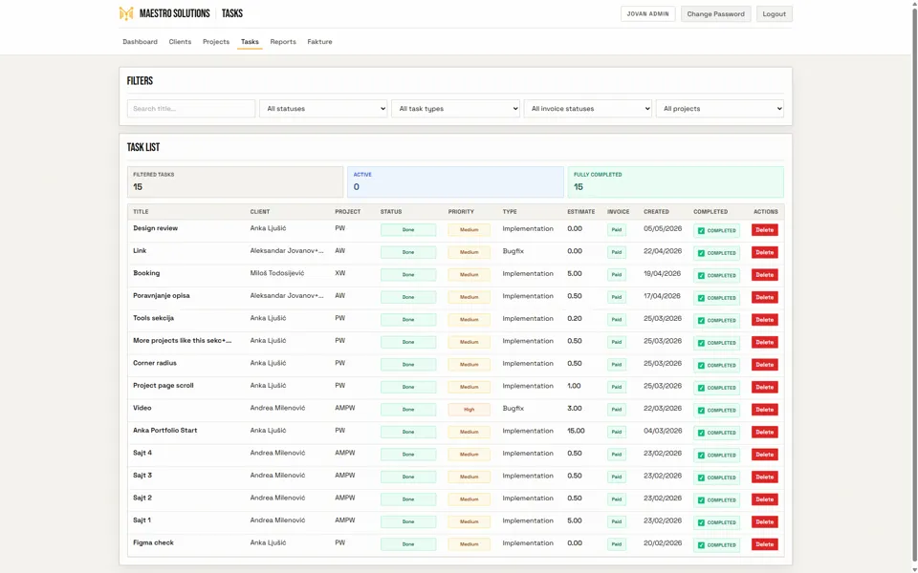Screen dimensions: 918x573
Task: Navigate to the Fakture tab
Action: [319, 41]
